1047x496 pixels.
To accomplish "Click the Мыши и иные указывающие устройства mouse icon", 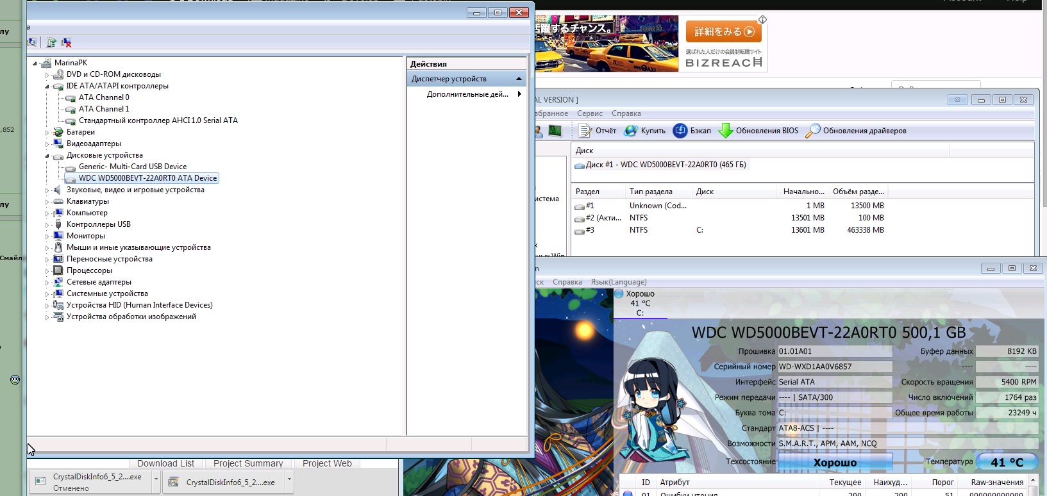I will coord(58,247).
